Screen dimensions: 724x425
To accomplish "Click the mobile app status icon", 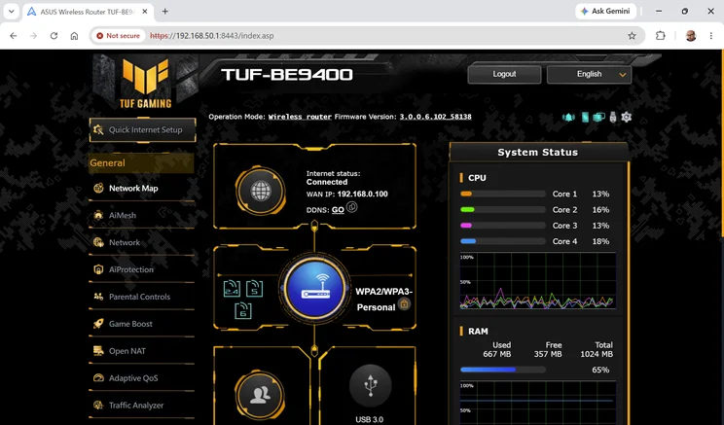I will [585, 118].
